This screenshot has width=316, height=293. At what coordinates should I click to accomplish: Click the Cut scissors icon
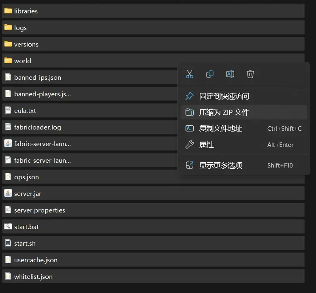coord(190,74)
